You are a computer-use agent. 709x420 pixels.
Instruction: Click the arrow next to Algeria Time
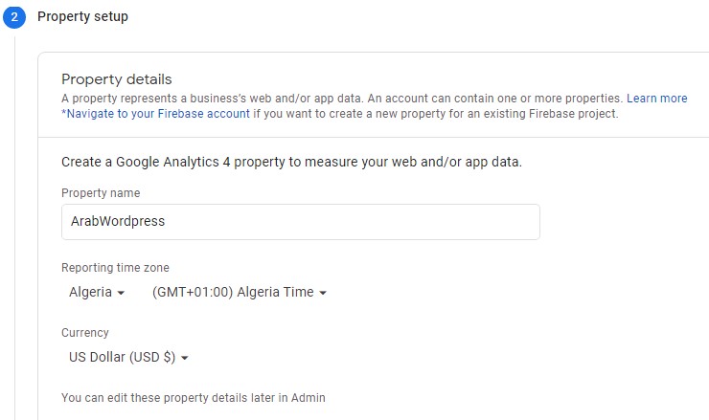323,294
